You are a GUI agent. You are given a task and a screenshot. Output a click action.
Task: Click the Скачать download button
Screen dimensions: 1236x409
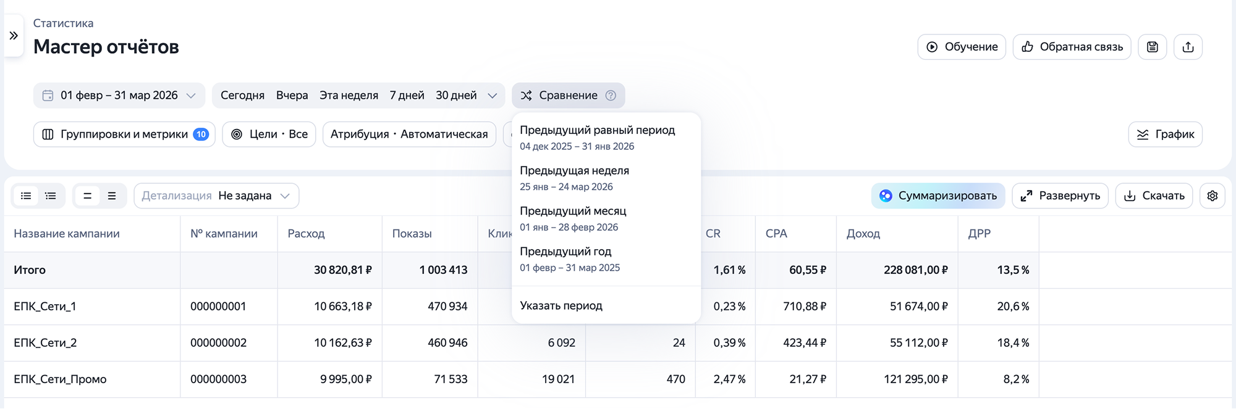pyautogui.click(x=1154, y=196)
